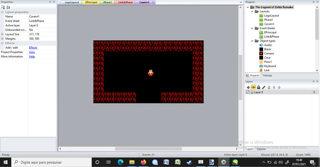The width and height of the screenshot is (320, 167).
Task: Click the horizontal scrollbar thumb of layout
Action: coord(148,149)
